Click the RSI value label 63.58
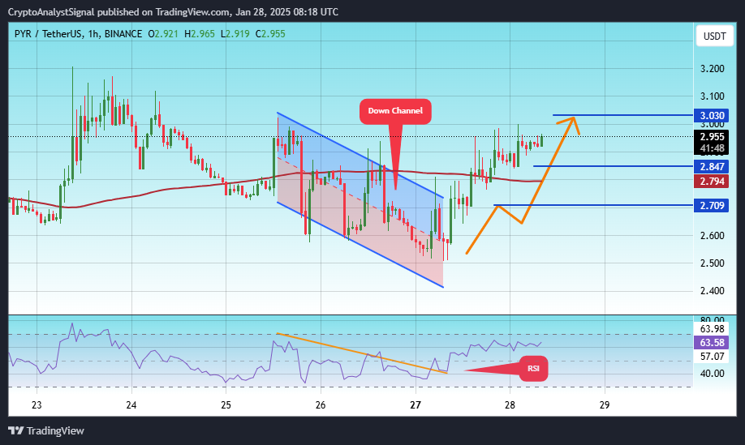The image size is (745, 445). (x=711, y=343)
